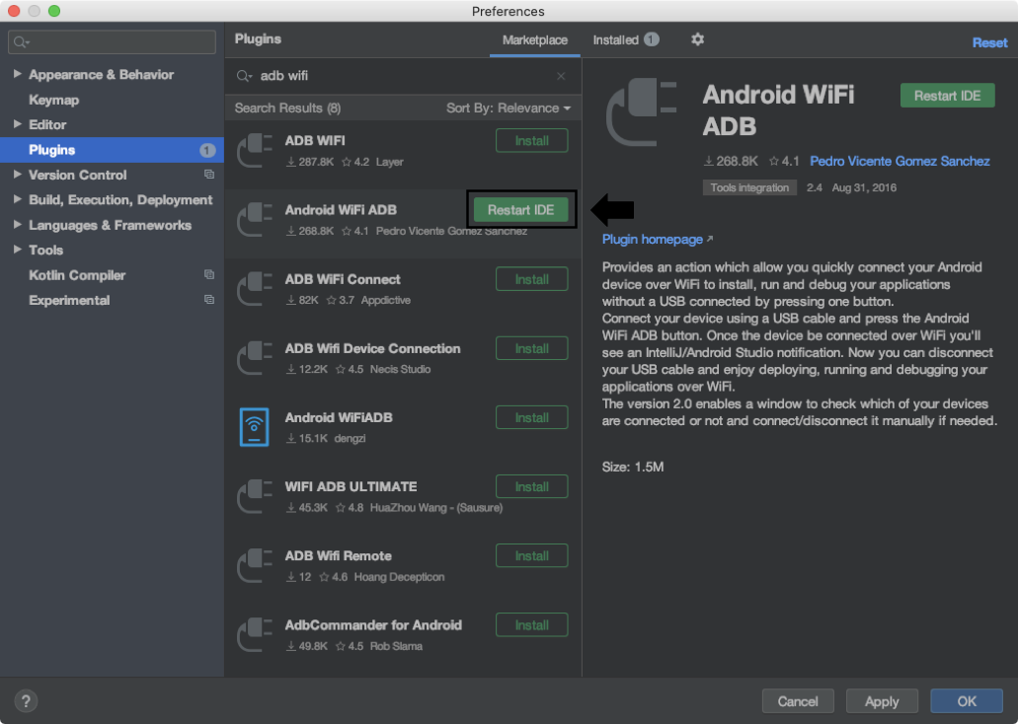Clear the plugin search with the X icon
Screen dimensions: 1018x724
click(561, 76)
